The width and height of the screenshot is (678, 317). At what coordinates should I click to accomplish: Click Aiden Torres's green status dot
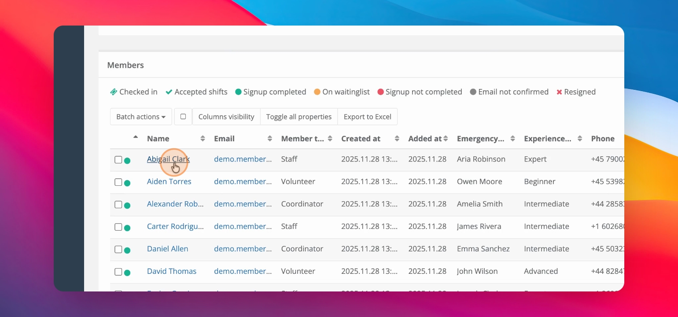127,183
